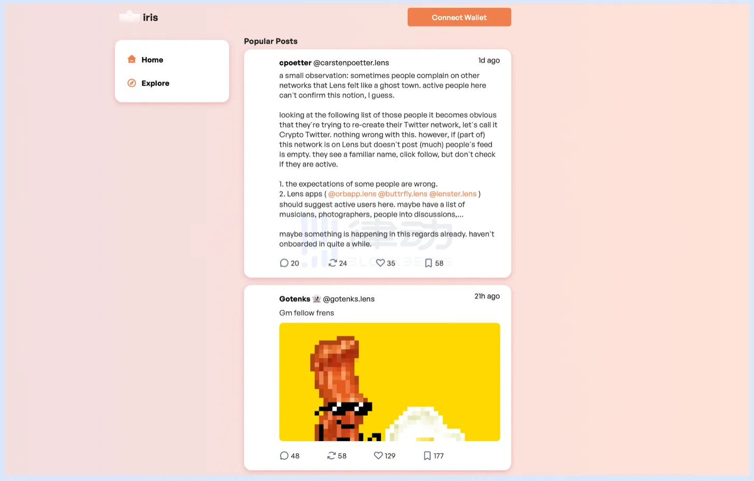754x481 pixels.
Task: Bookmark the Gotenks post showing 177
Action: pyautogui.click(x=427, y=456)
